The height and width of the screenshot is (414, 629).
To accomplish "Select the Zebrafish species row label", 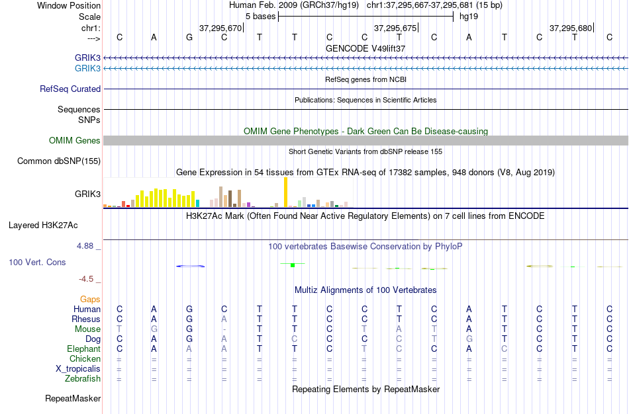I will tap(83, 378).
